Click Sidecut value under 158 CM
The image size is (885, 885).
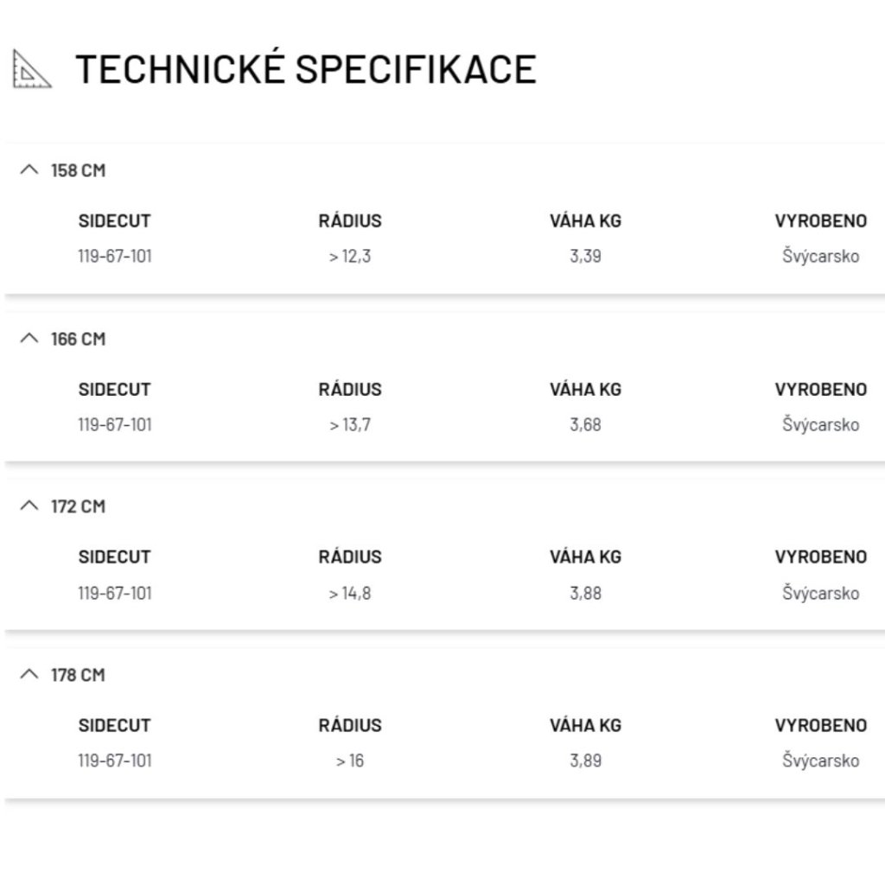[x=115, y=257]
